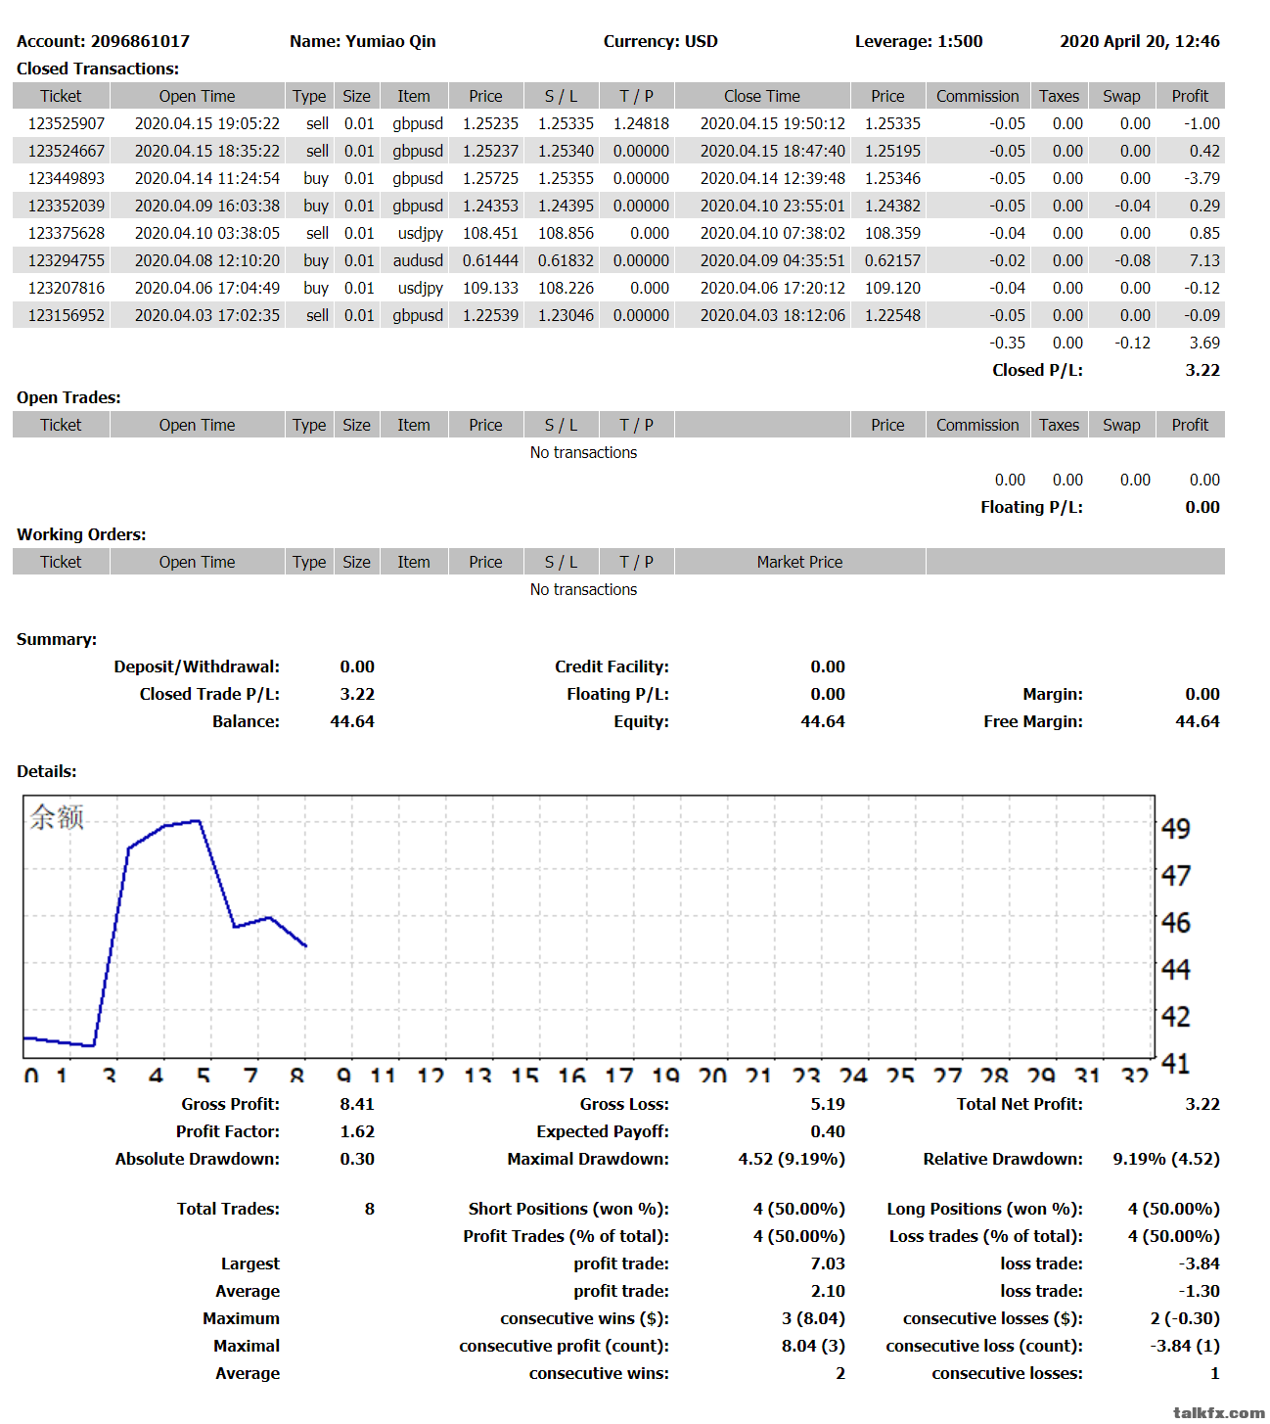
Task: Click the Total Net Profit label
Action: coord(1020,1104)
